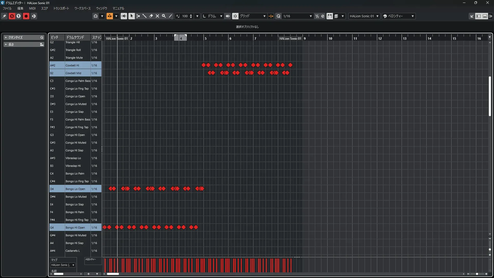Select the Drumstick tool in toolbar
The height and width of the screenshot is (278, 494).
click(x=145, y=16)
